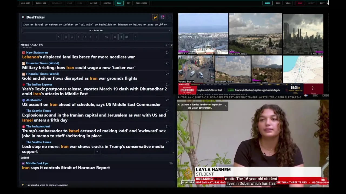Select the West Bank street webcam thumbnail
Viewport: 346px width, 194px height.
tap(196, 69)
